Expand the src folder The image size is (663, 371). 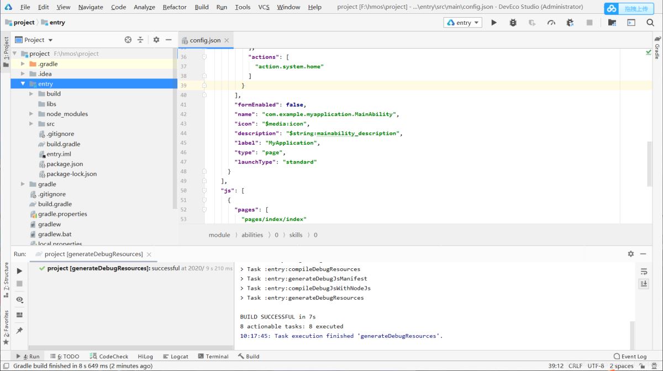[31, 124]
